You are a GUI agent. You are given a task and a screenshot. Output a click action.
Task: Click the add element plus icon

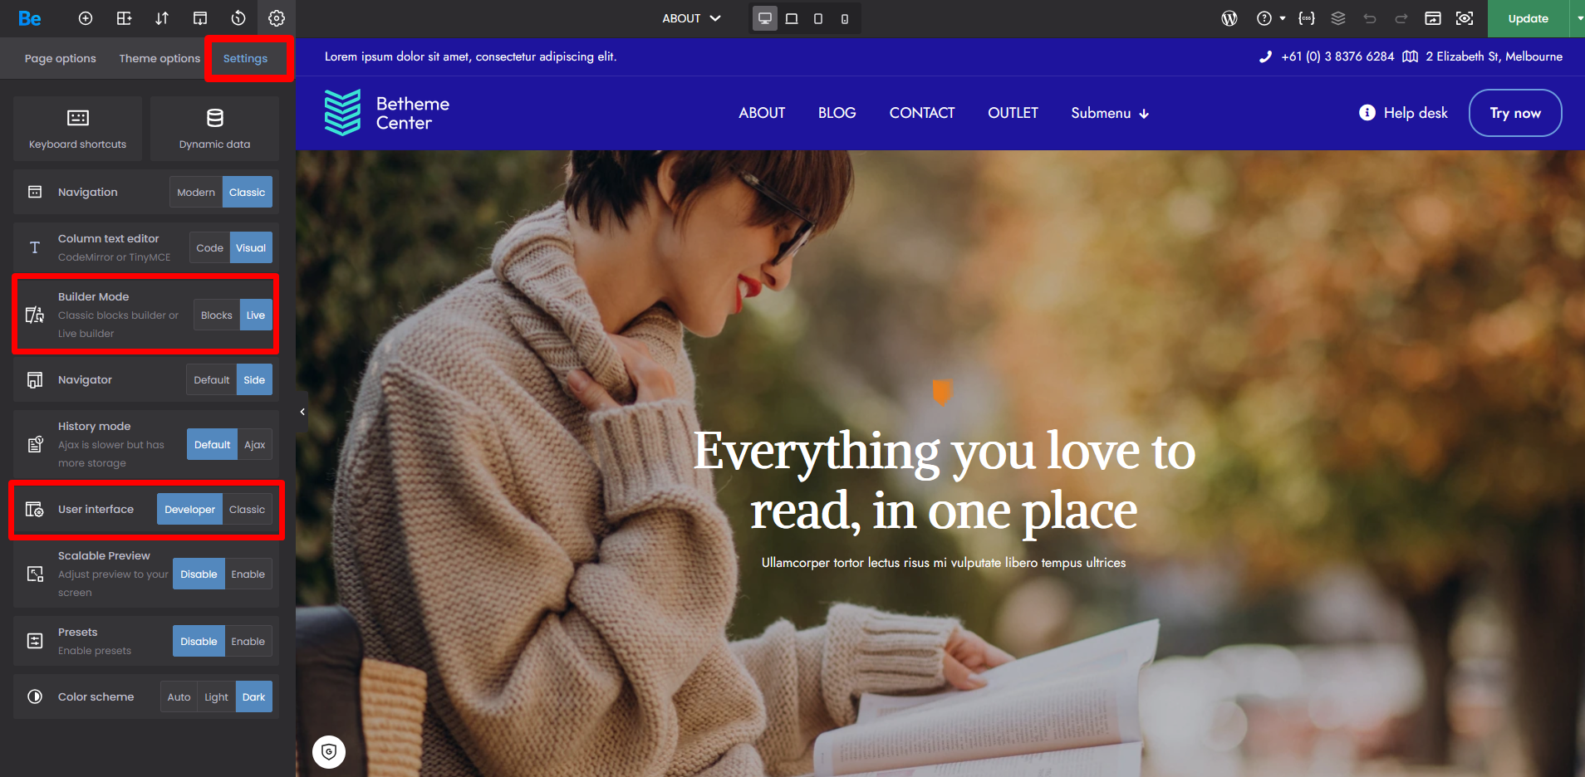86,18
